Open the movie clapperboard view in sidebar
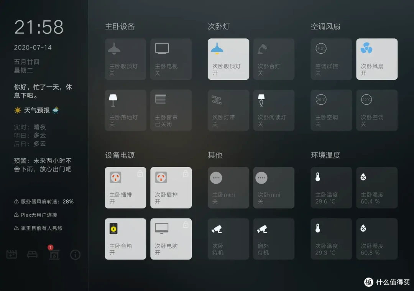Image resolution: width=414 pixels, height=291 pixels. tap(11, 255)
